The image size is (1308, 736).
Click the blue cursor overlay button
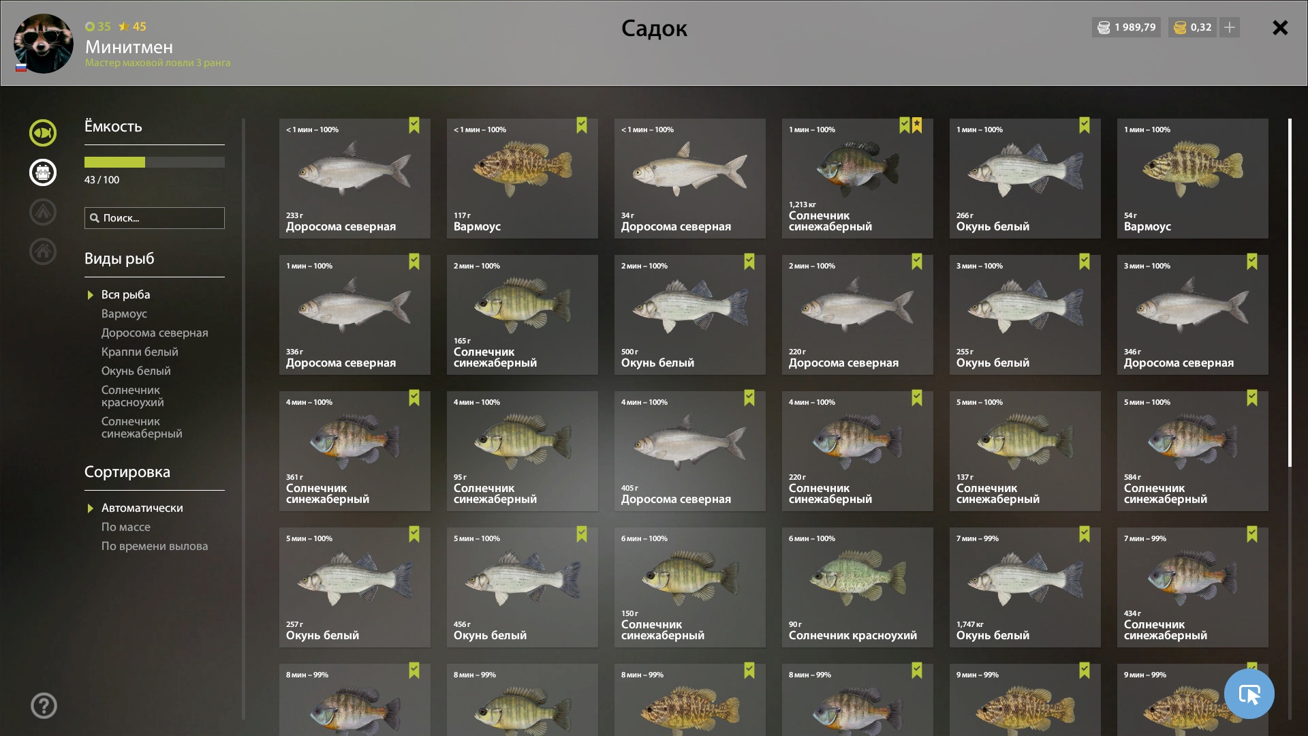[x=1249, y=694]
